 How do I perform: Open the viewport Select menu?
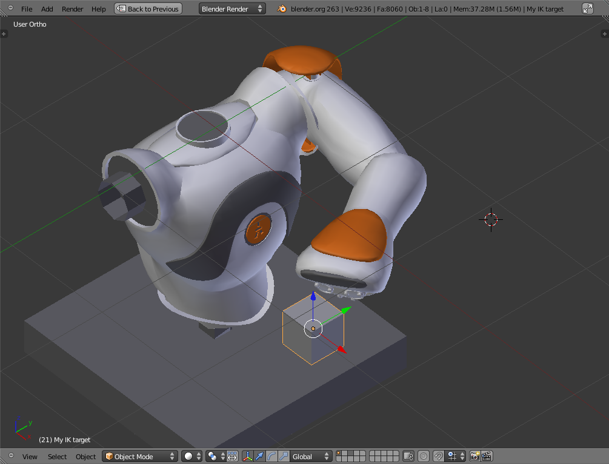click(x=57, y=457)
